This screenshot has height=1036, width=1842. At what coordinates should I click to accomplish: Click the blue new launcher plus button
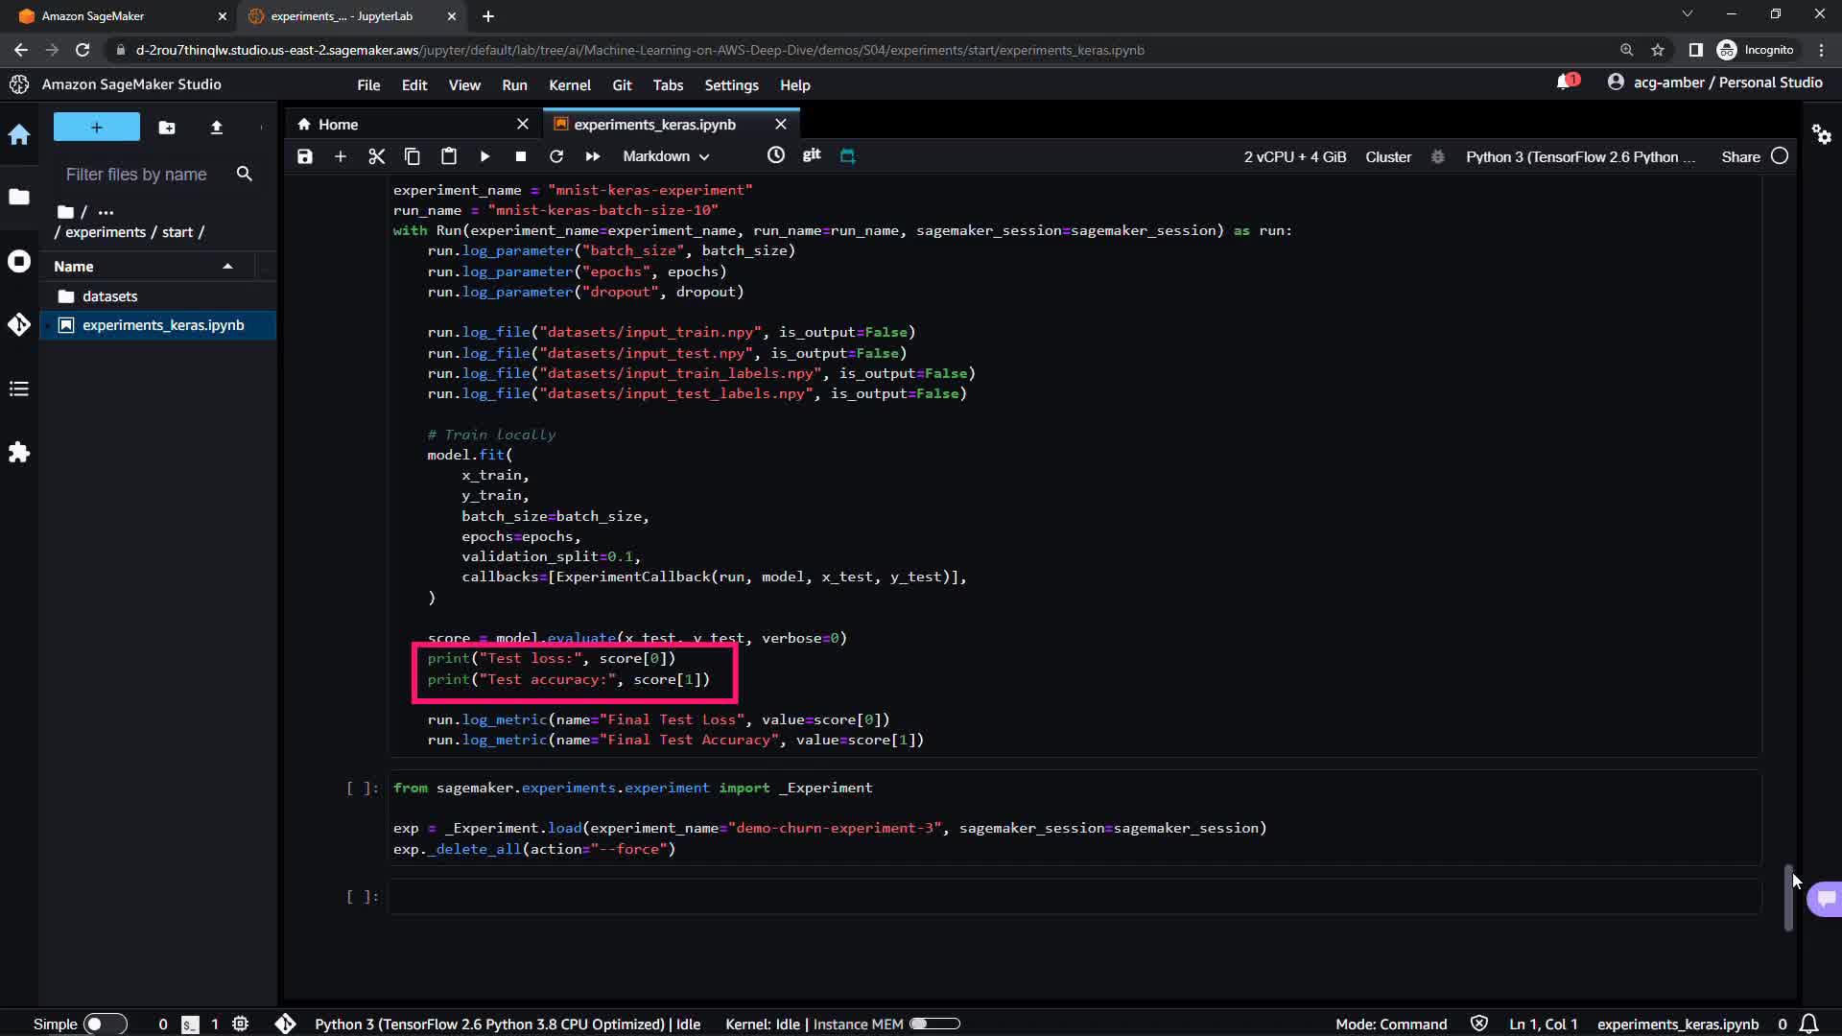[x=96, y=128]
